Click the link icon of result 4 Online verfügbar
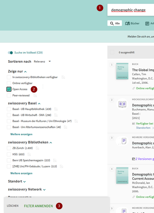Screen dimensions: 154x213 [134, 197]
